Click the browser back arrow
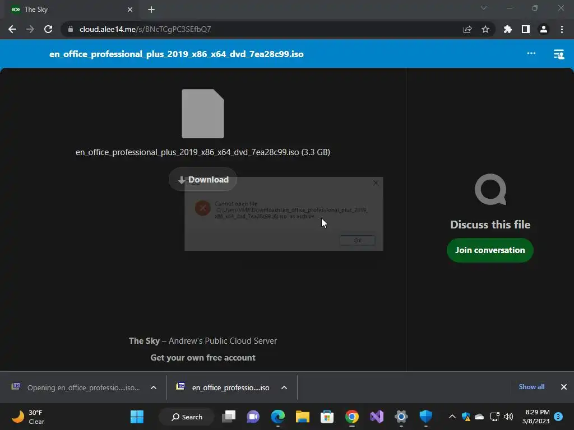Screen dimensions: 574x430 click(x=12, y=29)
